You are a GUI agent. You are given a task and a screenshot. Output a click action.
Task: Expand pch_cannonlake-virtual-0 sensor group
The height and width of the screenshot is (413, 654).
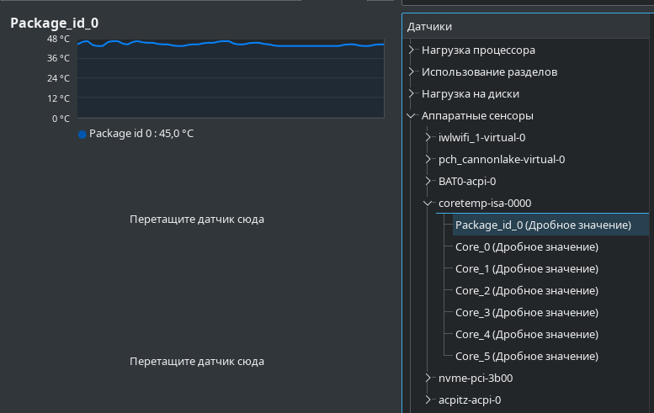click(428, 159)
